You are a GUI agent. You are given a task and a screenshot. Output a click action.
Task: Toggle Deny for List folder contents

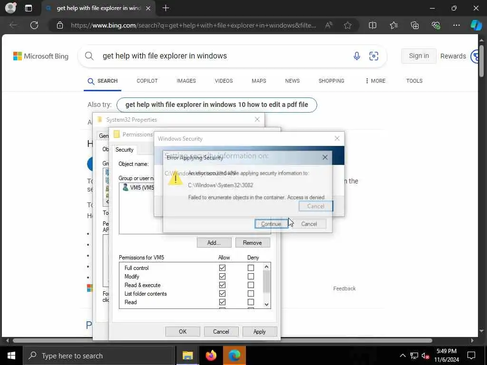pyautogui.click(x=251, y=293)
